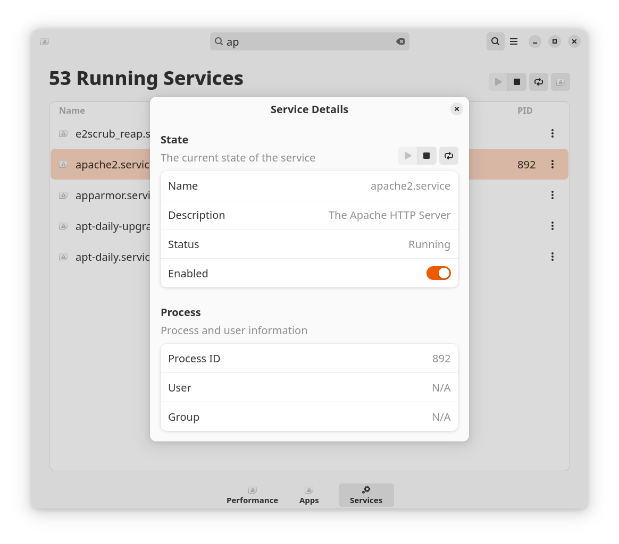The height and width of the screenshot is (544, 619).
Task: Open options menu for apt-daily.service row
Action: [553, 257]
